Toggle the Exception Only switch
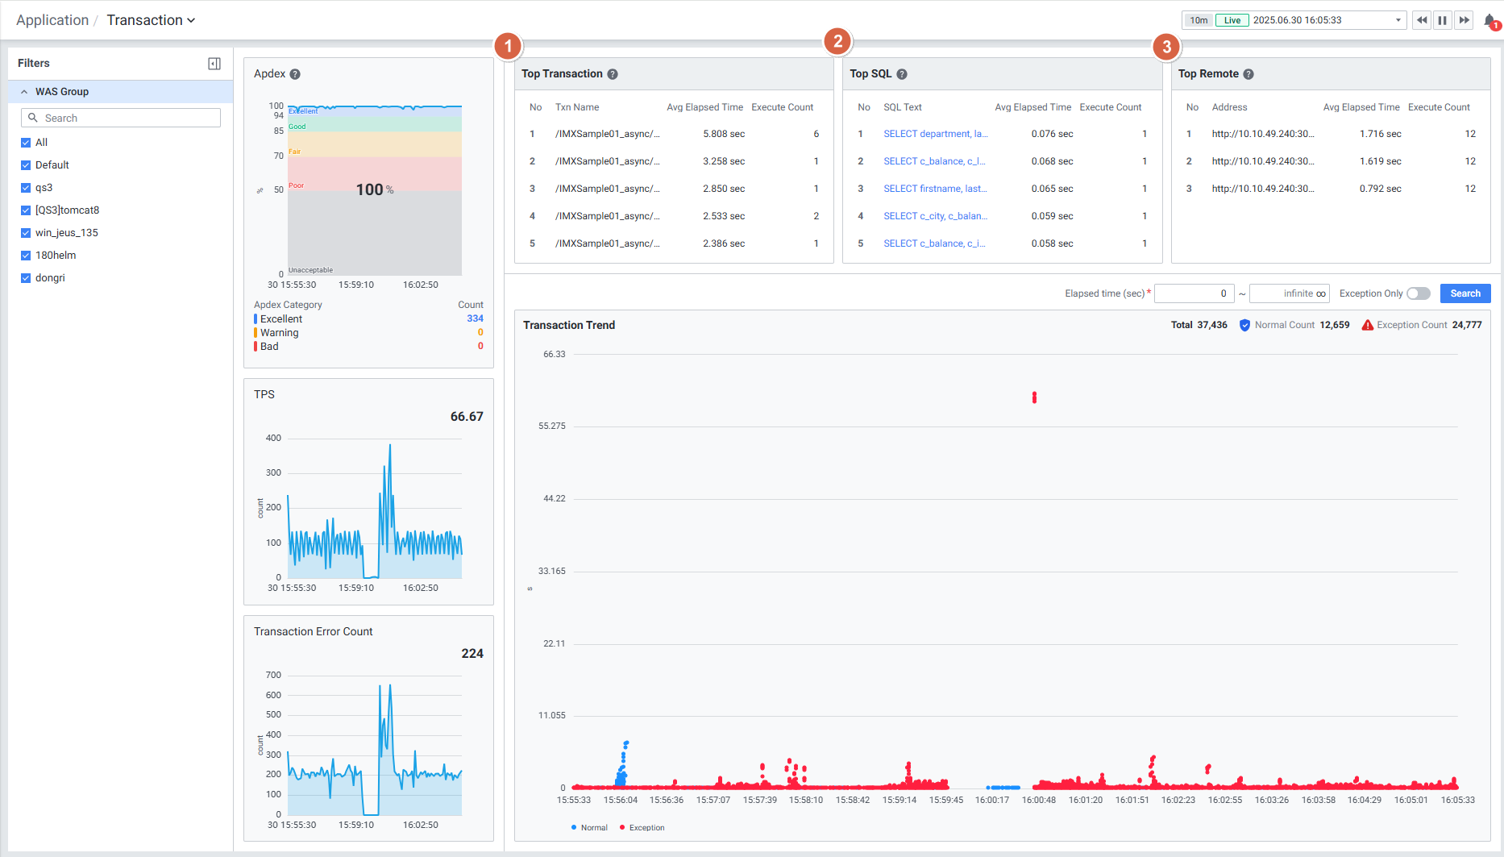Image resolution: width=1504 pixels, height=857 pixels. click(1419, 293)
